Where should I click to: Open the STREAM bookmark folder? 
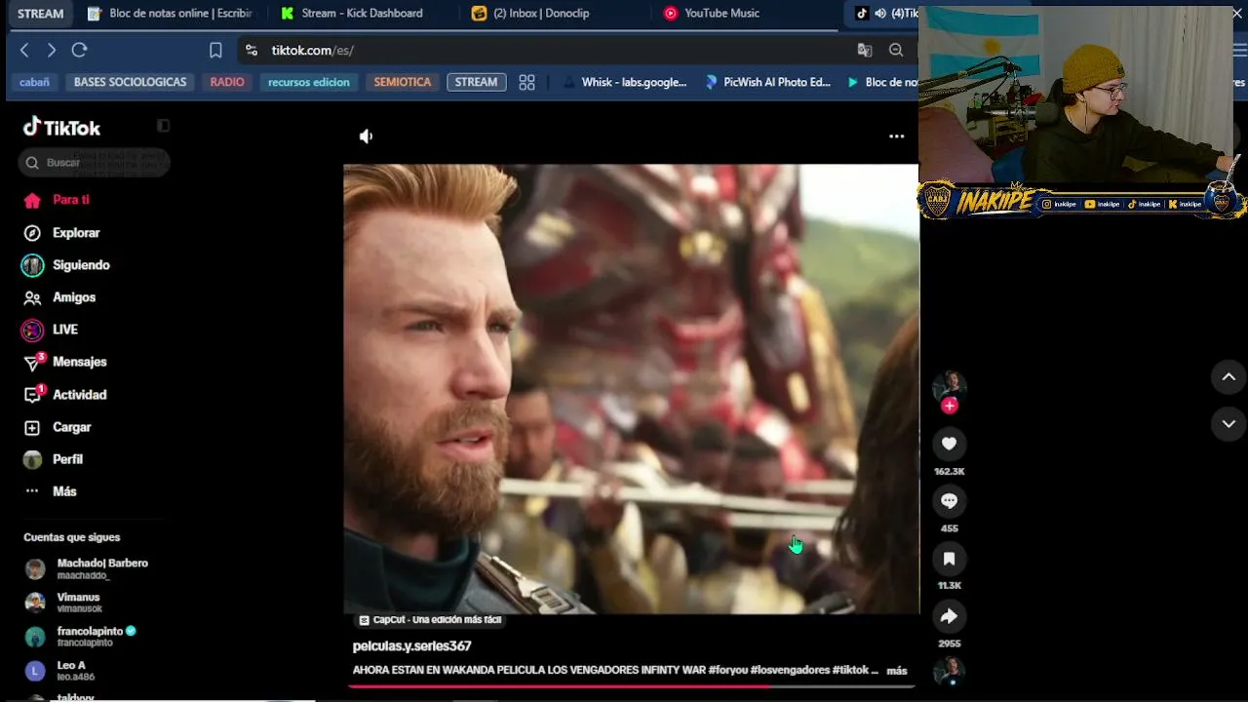point(476,82)
